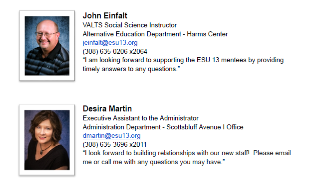The height and width of the screenshot is (194, 334).
Task: Select John Einfalt's portrait photo
Action: pos(47,46)
